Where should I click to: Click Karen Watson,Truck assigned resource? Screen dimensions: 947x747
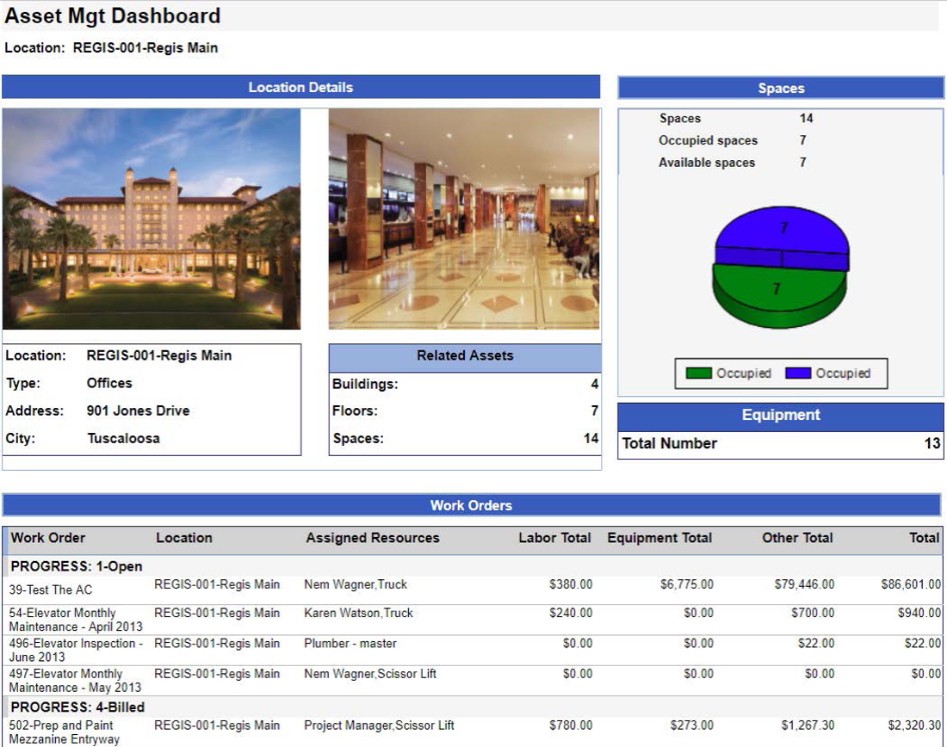(359, 613)
